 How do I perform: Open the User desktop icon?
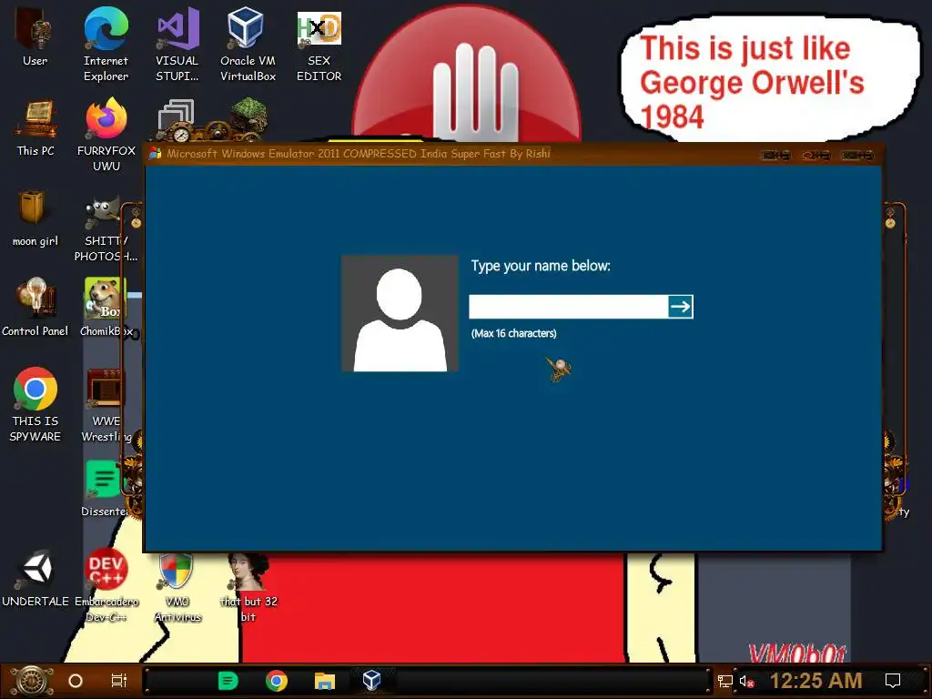(35, 36)
